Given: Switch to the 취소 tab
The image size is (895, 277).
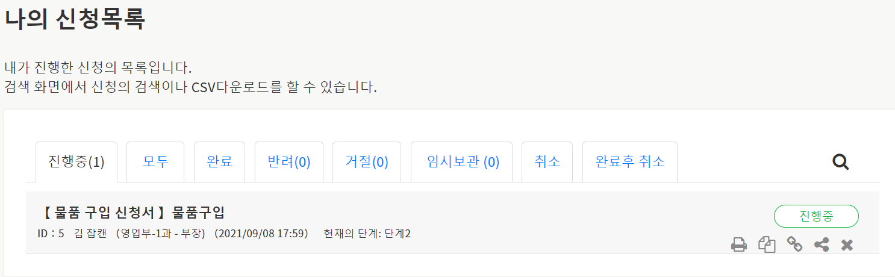Looking at the screenshot, I should coord(547,162).
